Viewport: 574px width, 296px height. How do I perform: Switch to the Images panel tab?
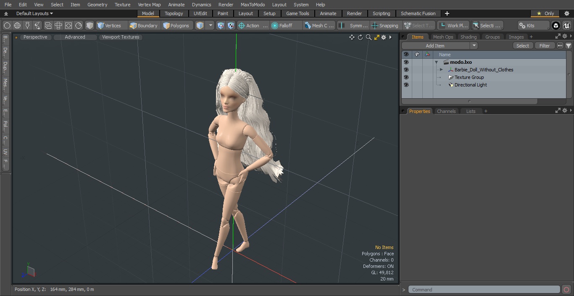pos(516,37)
